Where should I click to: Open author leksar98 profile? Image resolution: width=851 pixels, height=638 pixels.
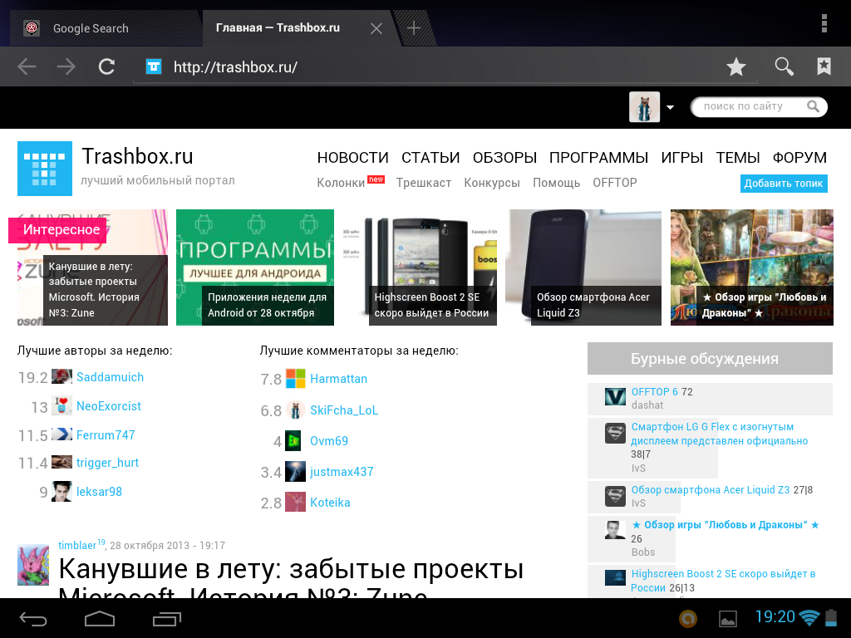99,492
